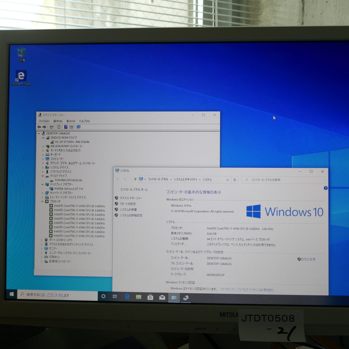This screenshot has height=349, width=349.
Task: Expand the ポート (COM と LPT) node
Action: (42, 240)
